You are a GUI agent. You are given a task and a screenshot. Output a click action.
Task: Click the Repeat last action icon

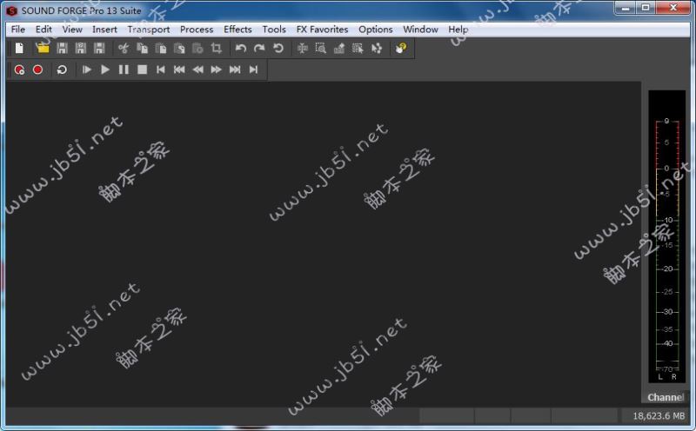pos(278,48)
